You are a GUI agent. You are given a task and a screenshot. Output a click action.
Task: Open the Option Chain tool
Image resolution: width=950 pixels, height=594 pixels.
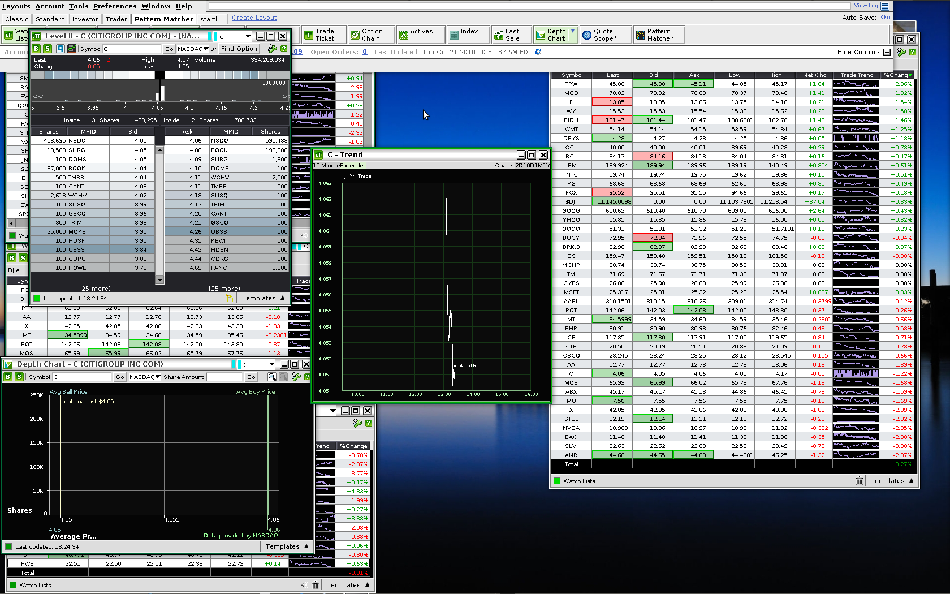tap(371, 35)
